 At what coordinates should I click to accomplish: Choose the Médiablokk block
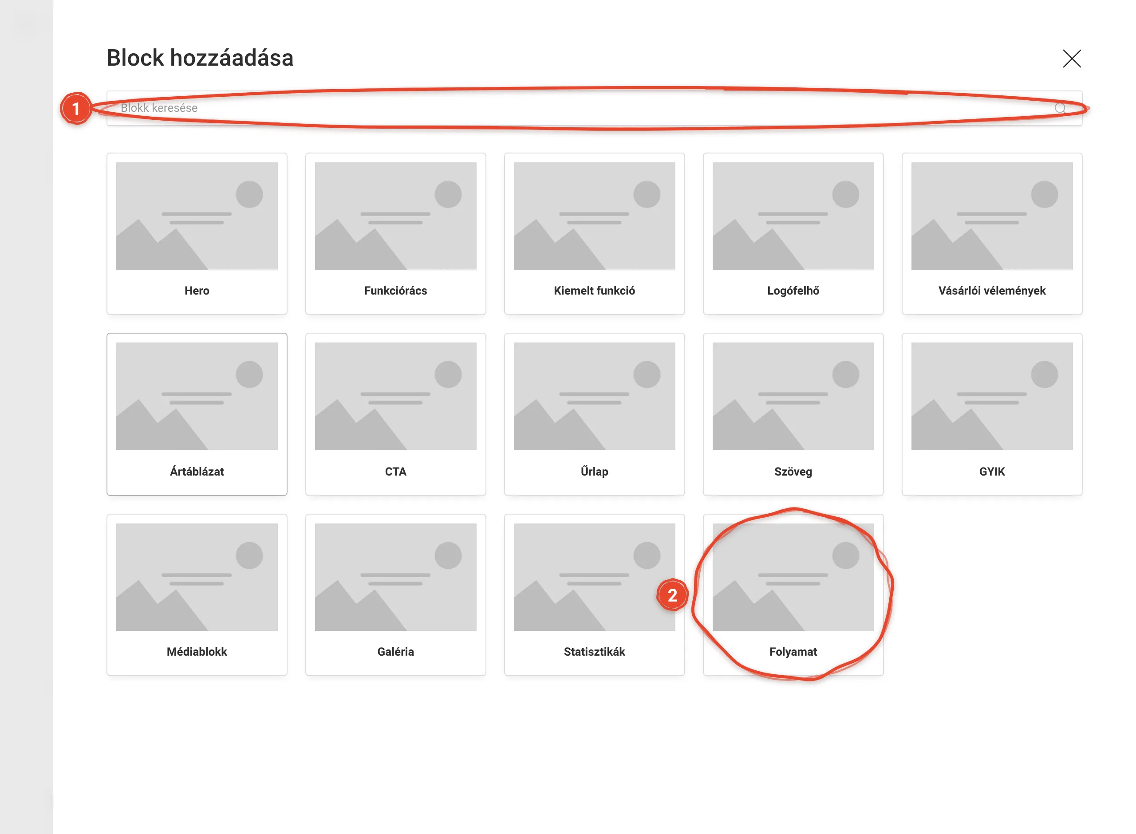tap(197, 595)
